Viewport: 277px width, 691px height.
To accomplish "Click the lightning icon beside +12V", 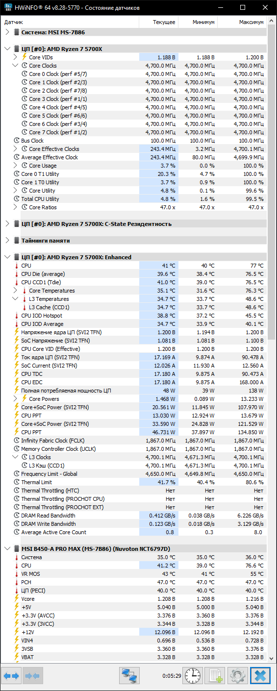I will (17, 632).
